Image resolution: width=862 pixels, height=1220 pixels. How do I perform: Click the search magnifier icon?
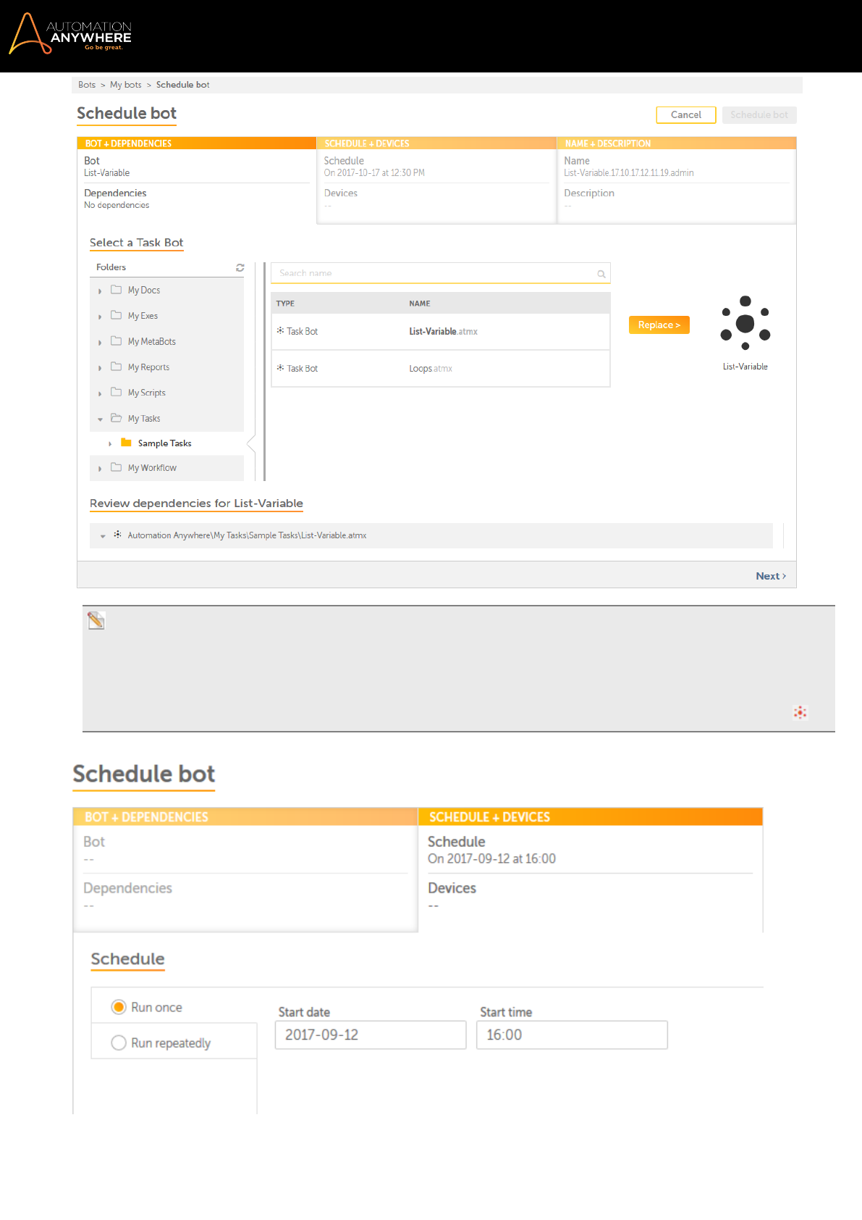coord(601,274)
